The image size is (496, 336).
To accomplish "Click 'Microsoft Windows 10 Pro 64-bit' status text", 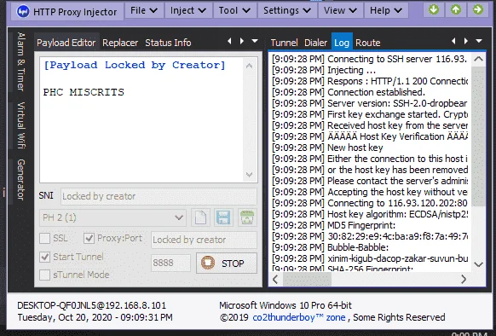I will point(285,305).
